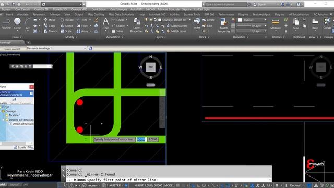334x188 pixels.
Task: Toggle MODEL space button in status bar
Action: click(169, 185)
